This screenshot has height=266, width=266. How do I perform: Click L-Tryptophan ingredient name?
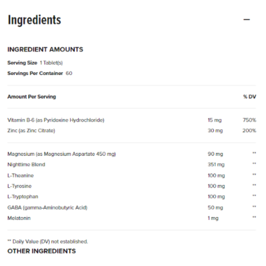click(x=23, y=197)
